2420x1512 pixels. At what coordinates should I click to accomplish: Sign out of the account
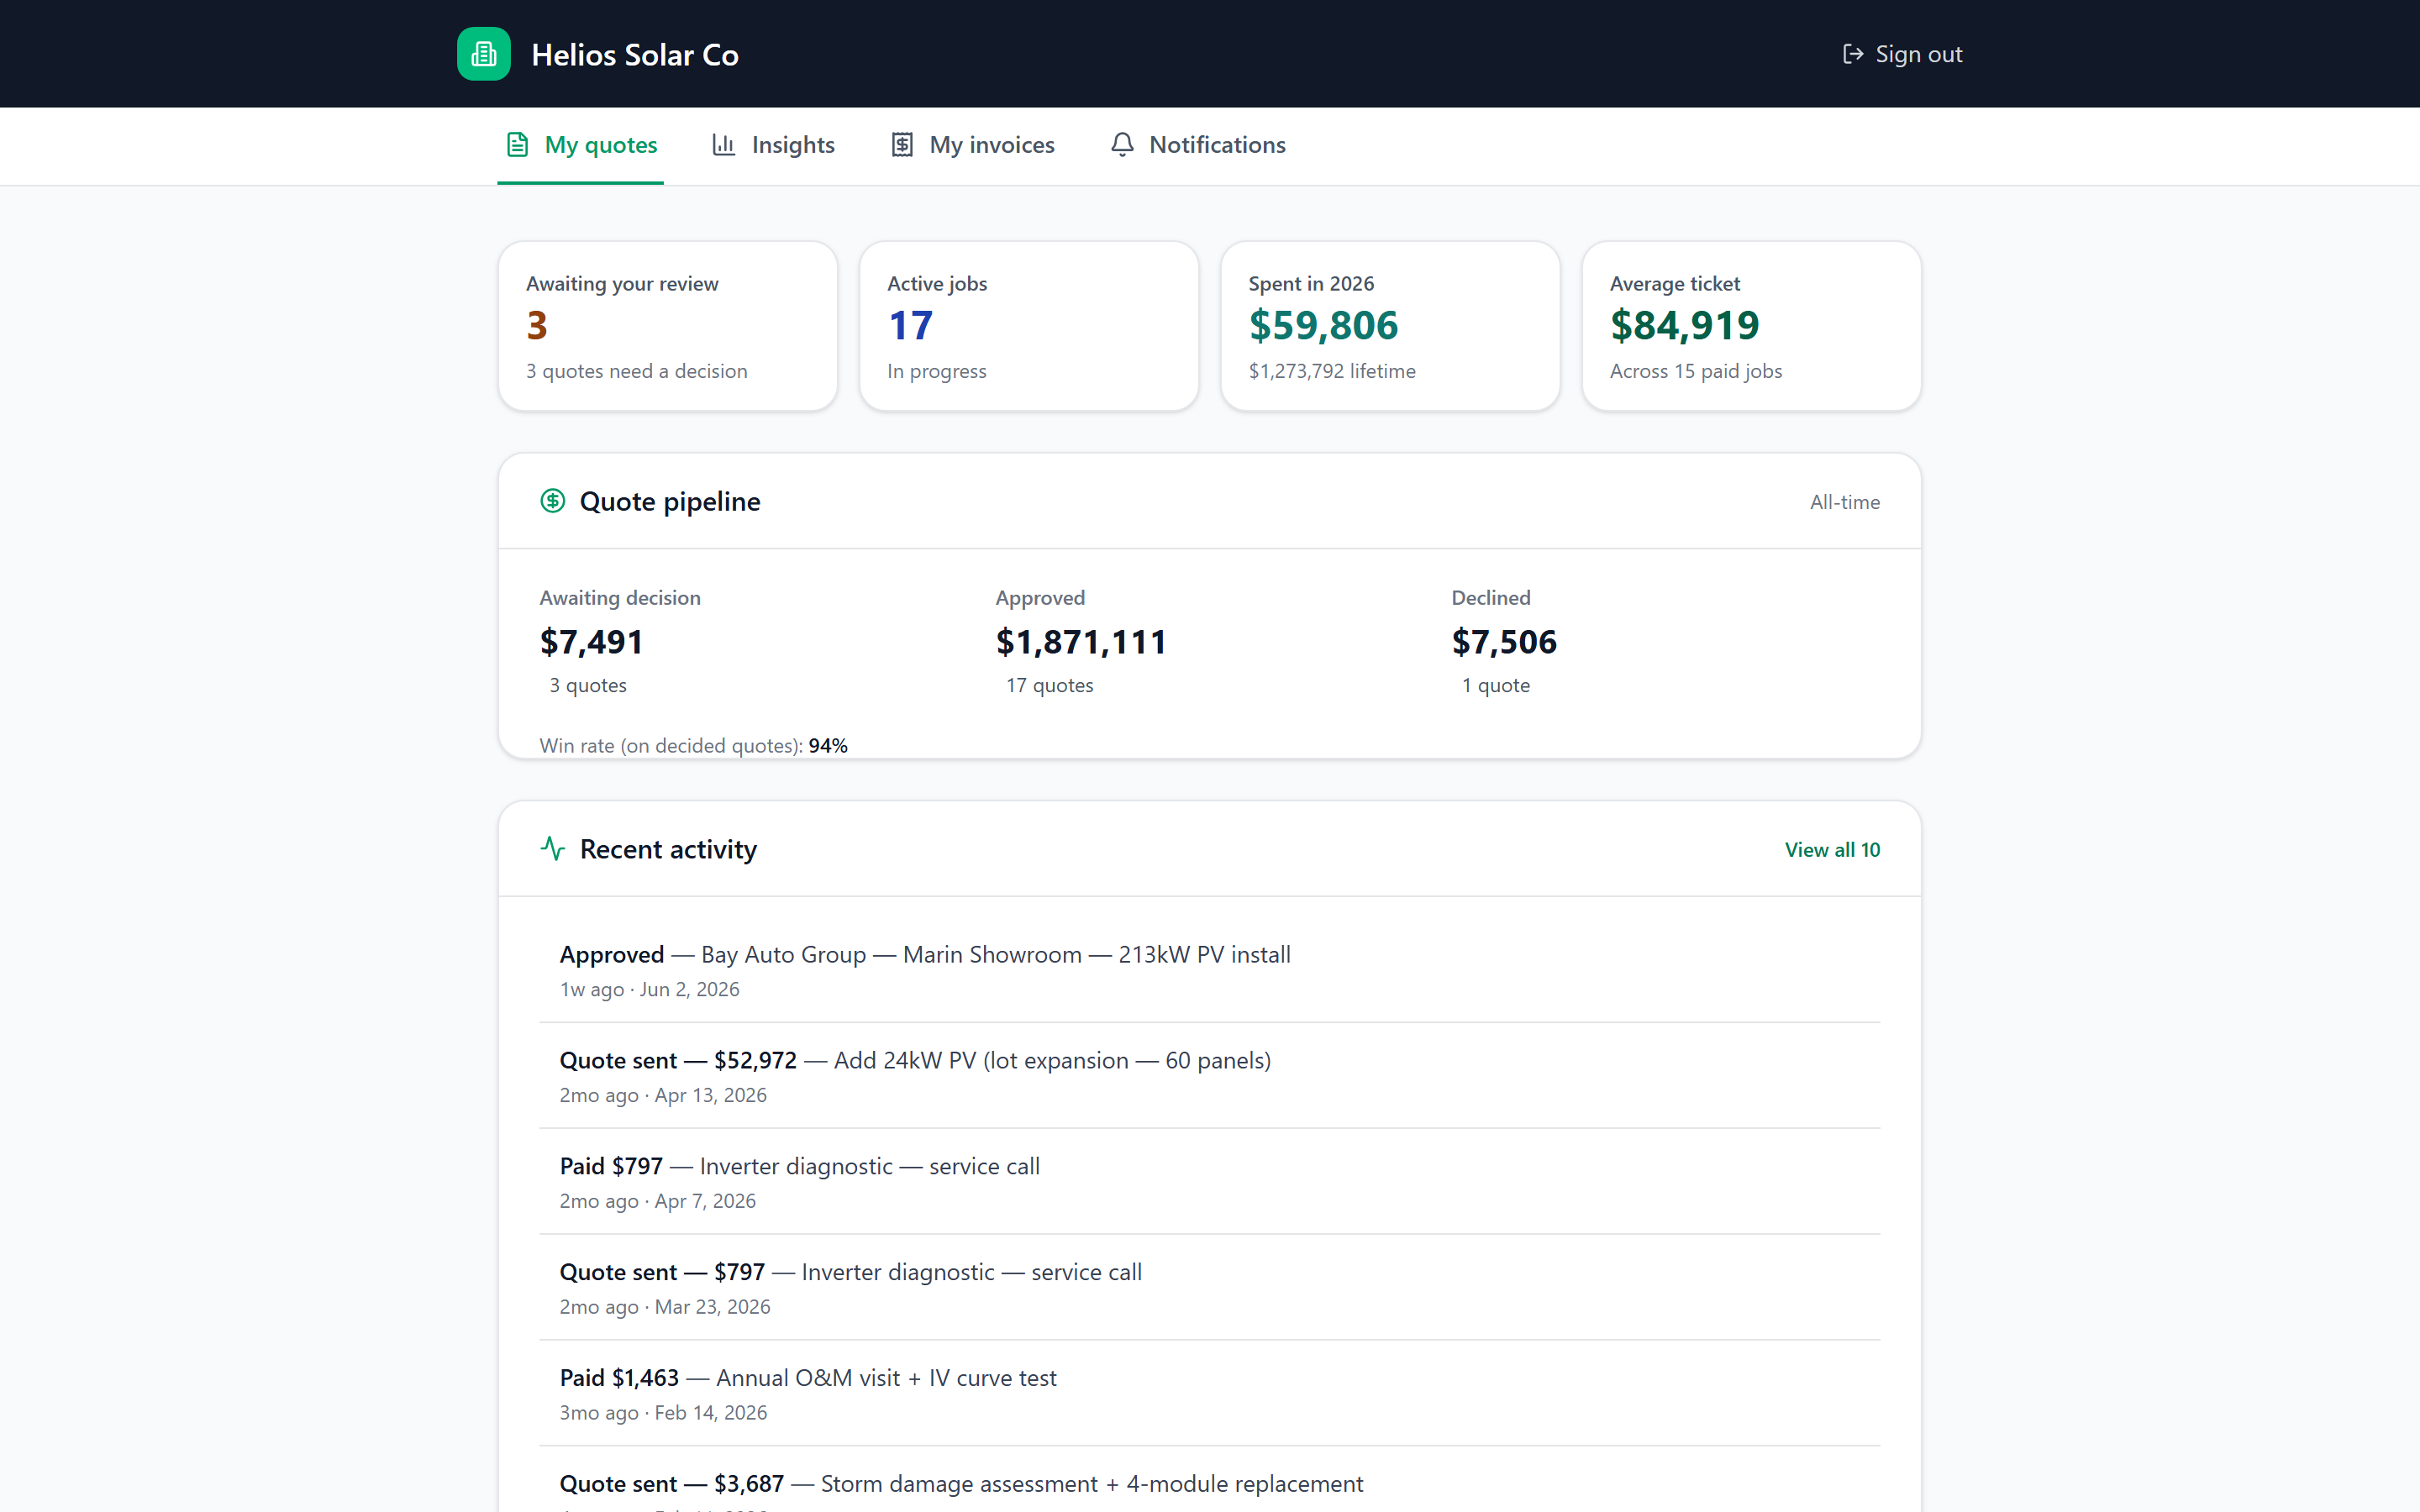pos(1902,54)
